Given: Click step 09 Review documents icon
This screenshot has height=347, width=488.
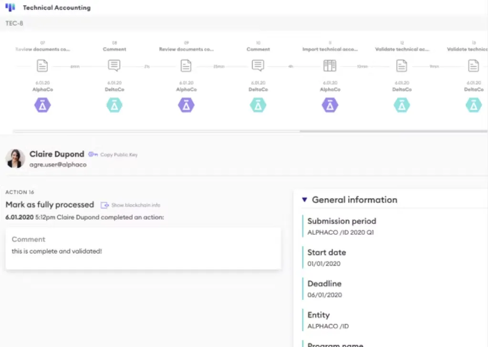Looking at the screenshot, I should (x=186, y=65).
